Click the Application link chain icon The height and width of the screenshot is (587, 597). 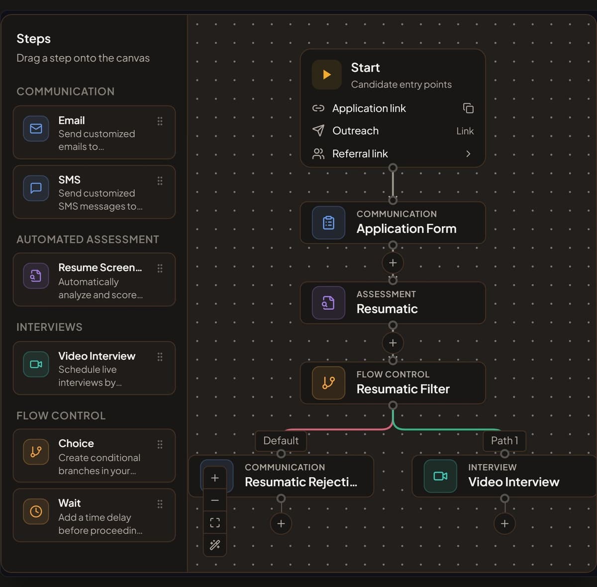(318, 108)
